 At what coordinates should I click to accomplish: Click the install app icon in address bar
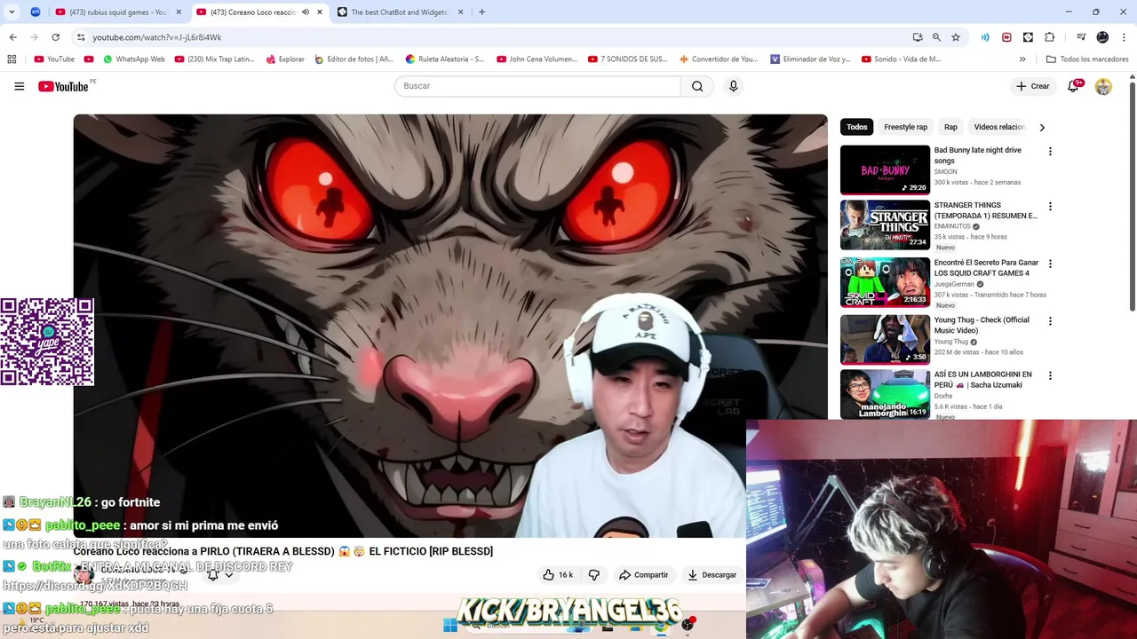pyautogui.click(x=918, y=37)
